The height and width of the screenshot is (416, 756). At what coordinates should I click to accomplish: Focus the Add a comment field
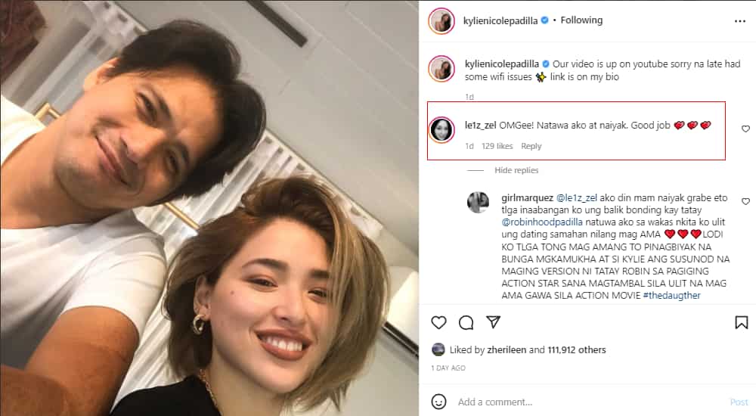(590, 402)
